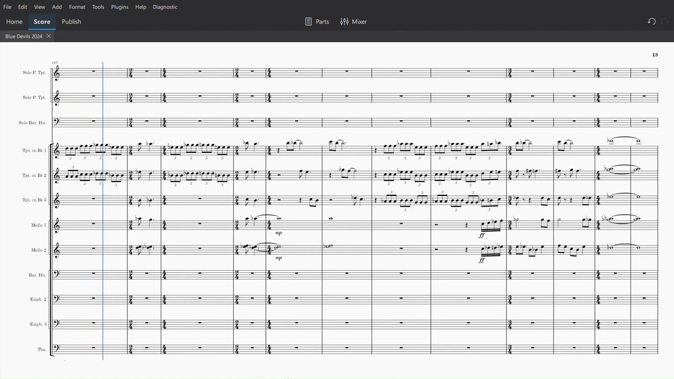The width and height of the screenshot is (674, 379).
Task: Click the Bar. Hn. instrument label
Action: [x=37, y=275]
